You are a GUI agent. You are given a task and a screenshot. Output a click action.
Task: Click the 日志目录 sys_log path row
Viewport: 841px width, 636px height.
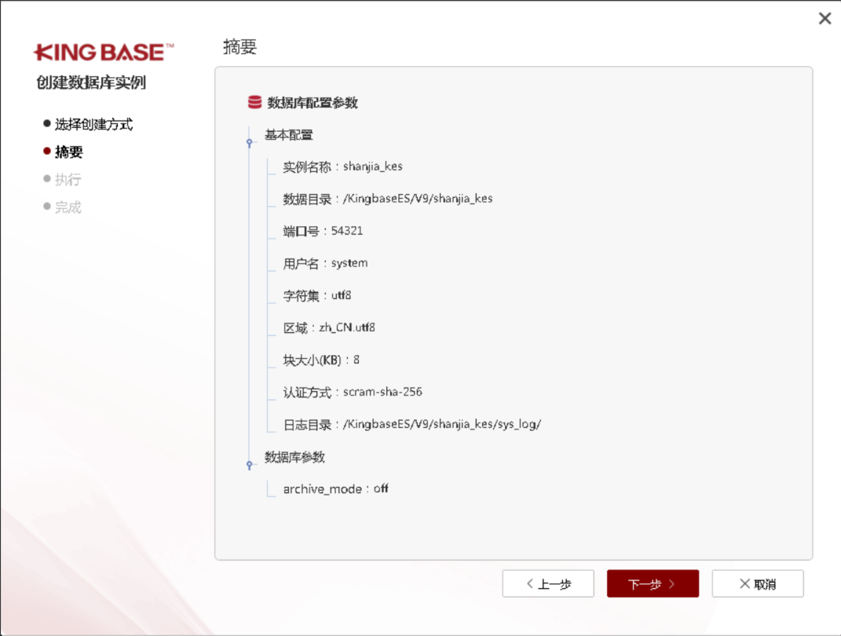(x=412, y=424)
